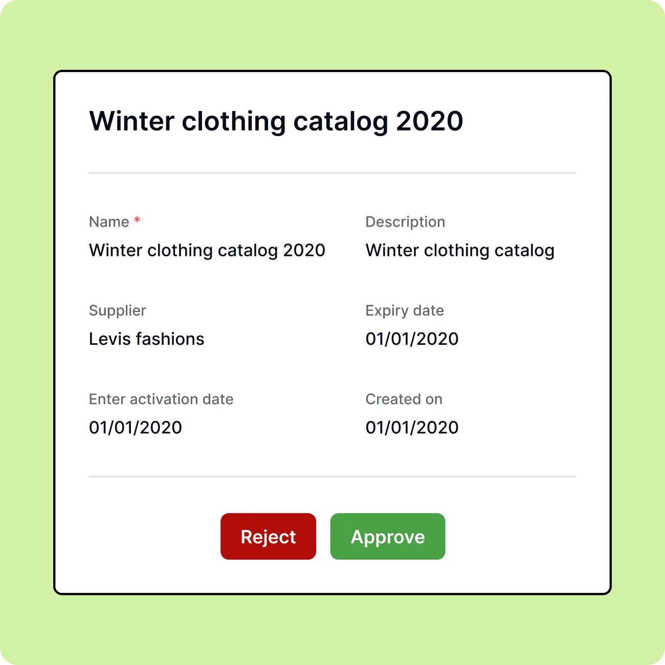Select the expiry date value 01/01/2020
This screenshot has height=665, width=665.
[x=412, y=339]
